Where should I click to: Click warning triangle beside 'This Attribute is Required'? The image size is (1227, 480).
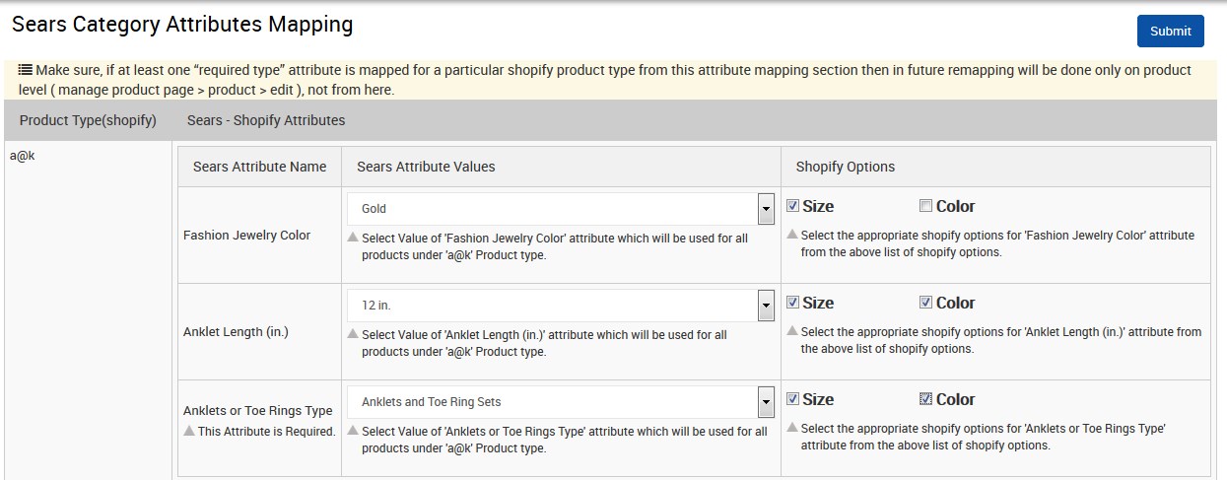[189, 431]
